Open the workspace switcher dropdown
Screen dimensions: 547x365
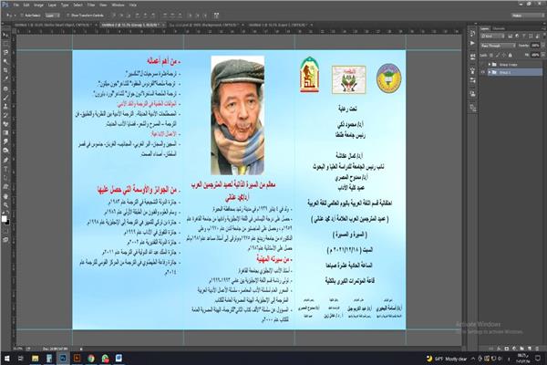[x=528, y=16]
